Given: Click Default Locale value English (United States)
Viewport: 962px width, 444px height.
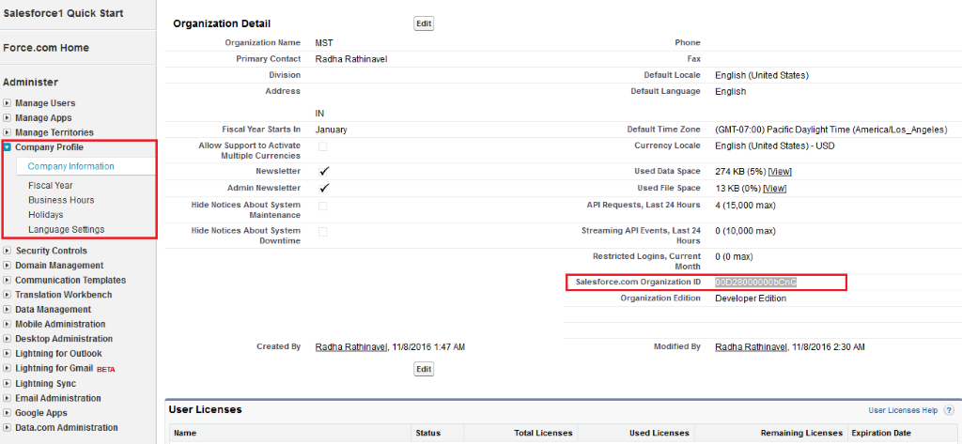Looking at the screenshot, I should tap(762, 75).
